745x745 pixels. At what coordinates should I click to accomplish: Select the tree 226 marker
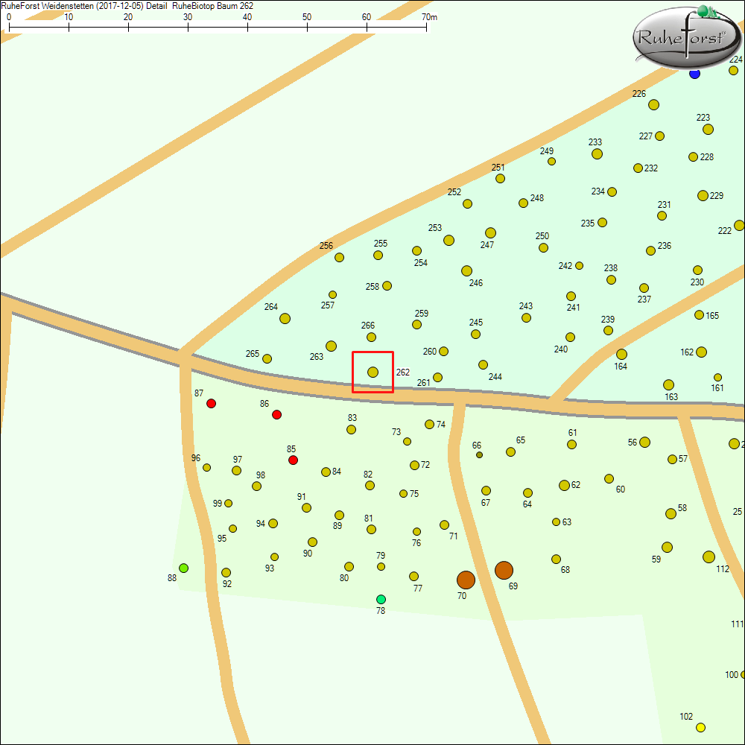click(x=653, y=104)
